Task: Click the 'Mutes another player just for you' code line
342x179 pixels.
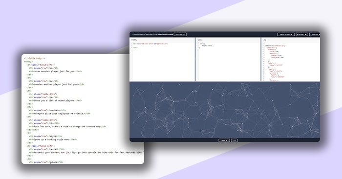Action: click(x=55, y=71)
